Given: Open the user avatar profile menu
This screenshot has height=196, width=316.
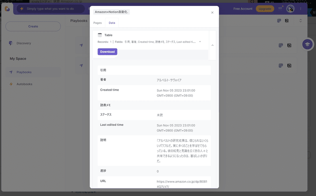Looking at the screenshot, I should (290, 9).
